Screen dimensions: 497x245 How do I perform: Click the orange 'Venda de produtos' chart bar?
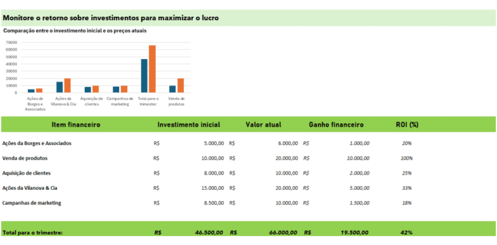pos(181,86)
